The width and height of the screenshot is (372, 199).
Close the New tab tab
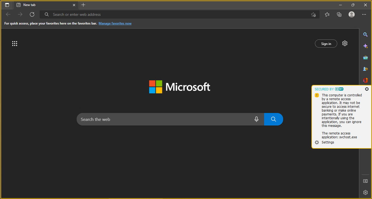[74, 5]
